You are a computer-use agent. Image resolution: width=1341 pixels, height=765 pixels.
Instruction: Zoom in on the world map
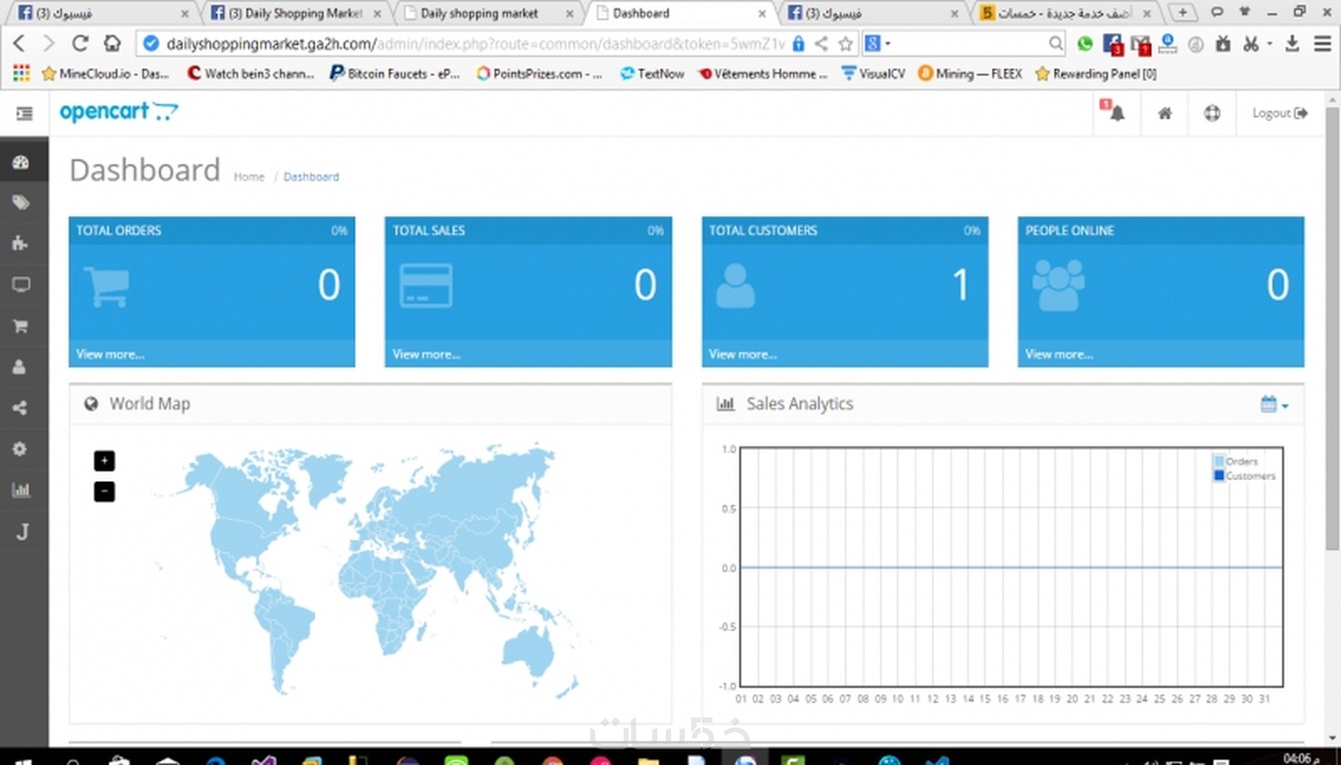(x=104, y=461)
